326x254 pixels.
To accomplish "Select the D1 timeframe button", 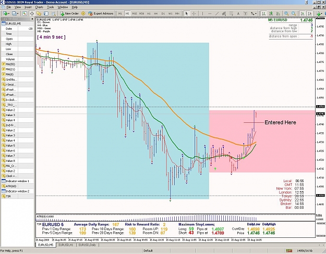I will (163, 14).
